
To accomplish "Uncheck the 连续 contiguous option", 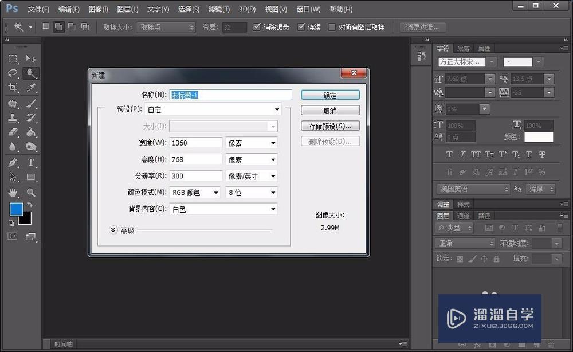I will point(301,27).
